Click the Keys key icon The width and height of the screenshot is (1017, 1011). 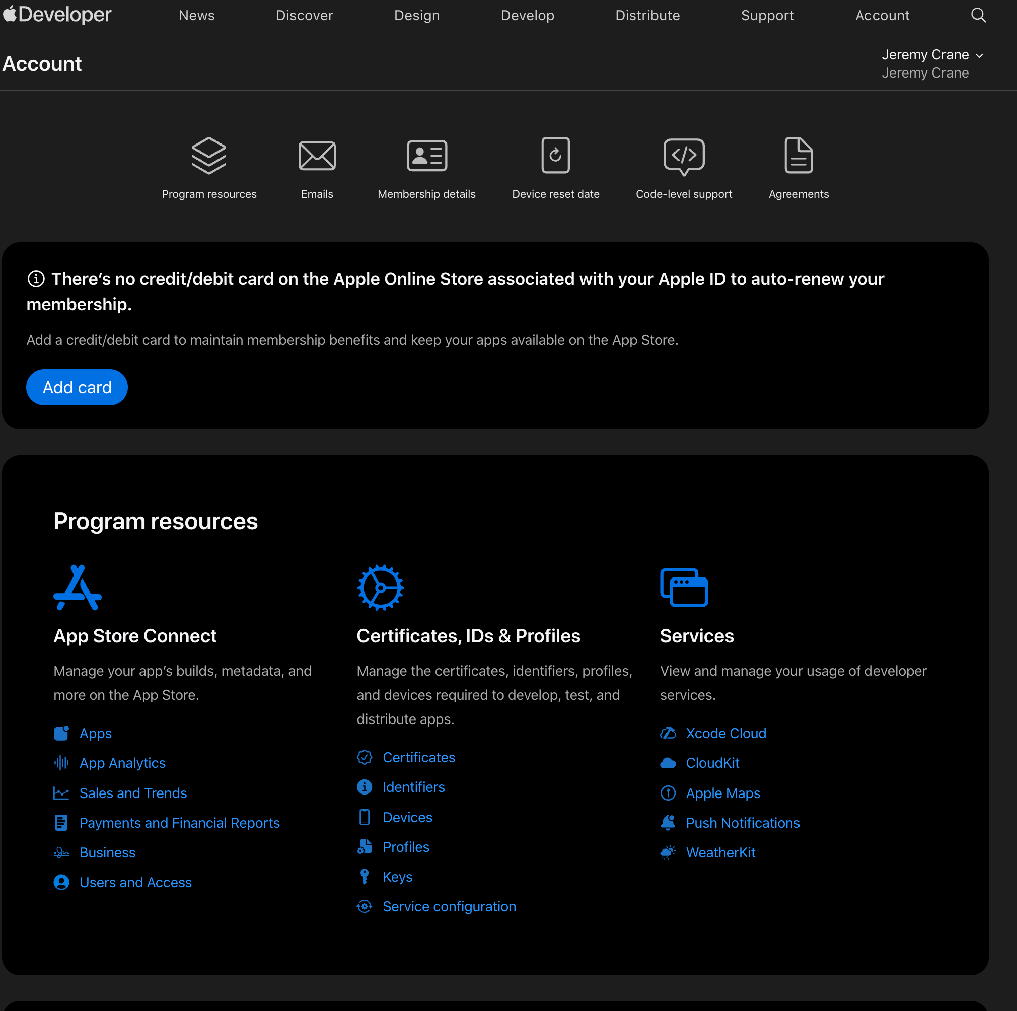click(x=365, y=876)
